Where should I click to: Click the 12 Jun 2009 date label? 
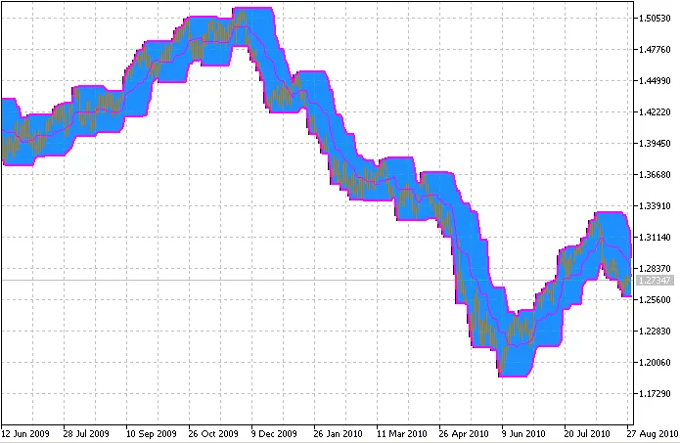coord(25,432)
